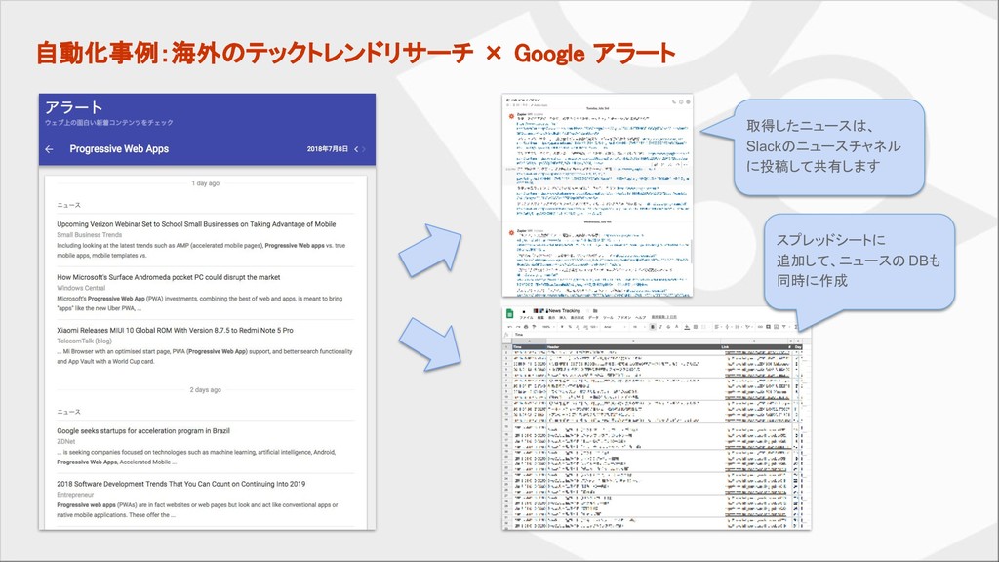The width and height of the screenshot is (999, 562).
Task: Click the Format as currency icon in Sheets
Action: tap(562, 327)
